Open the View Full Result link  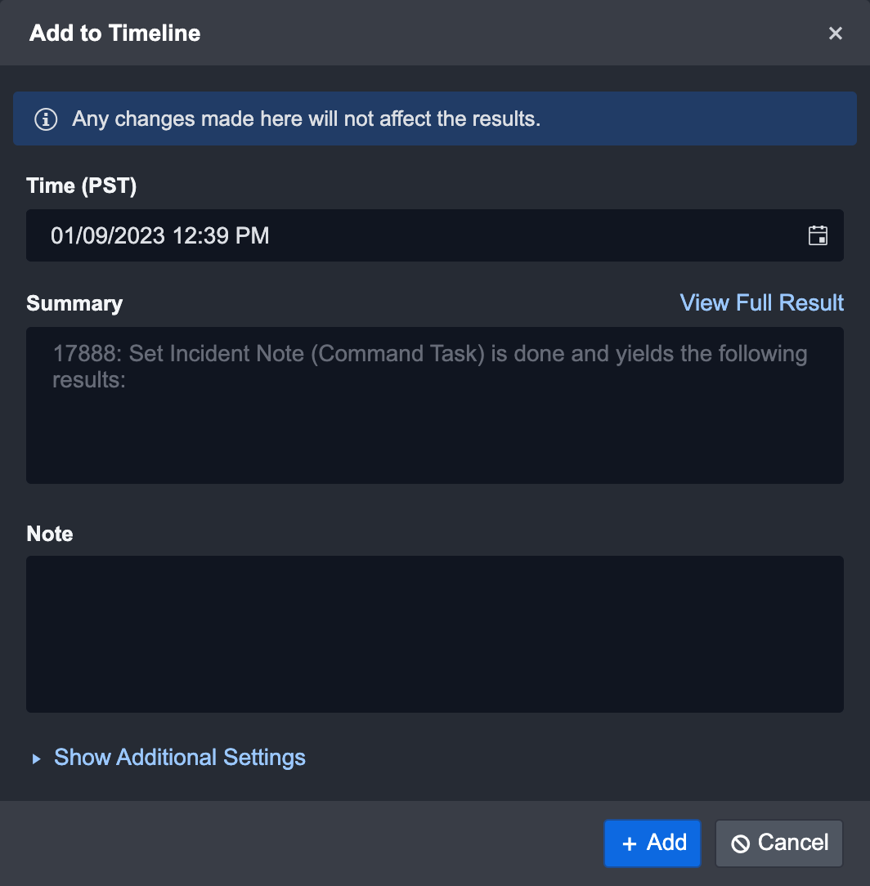coord(761,302)
